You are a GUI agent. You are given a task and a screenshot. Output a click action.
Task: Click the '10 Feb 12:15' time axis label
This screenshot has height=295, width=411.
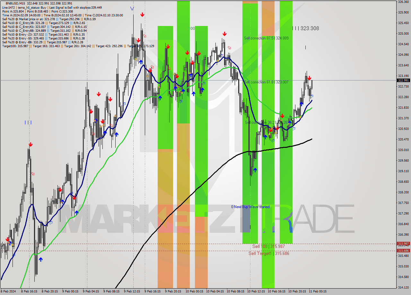coord(256,291)
